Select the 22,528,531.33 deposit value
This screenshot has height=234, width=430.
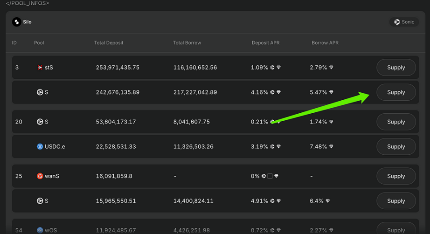[x=116, y=146]
